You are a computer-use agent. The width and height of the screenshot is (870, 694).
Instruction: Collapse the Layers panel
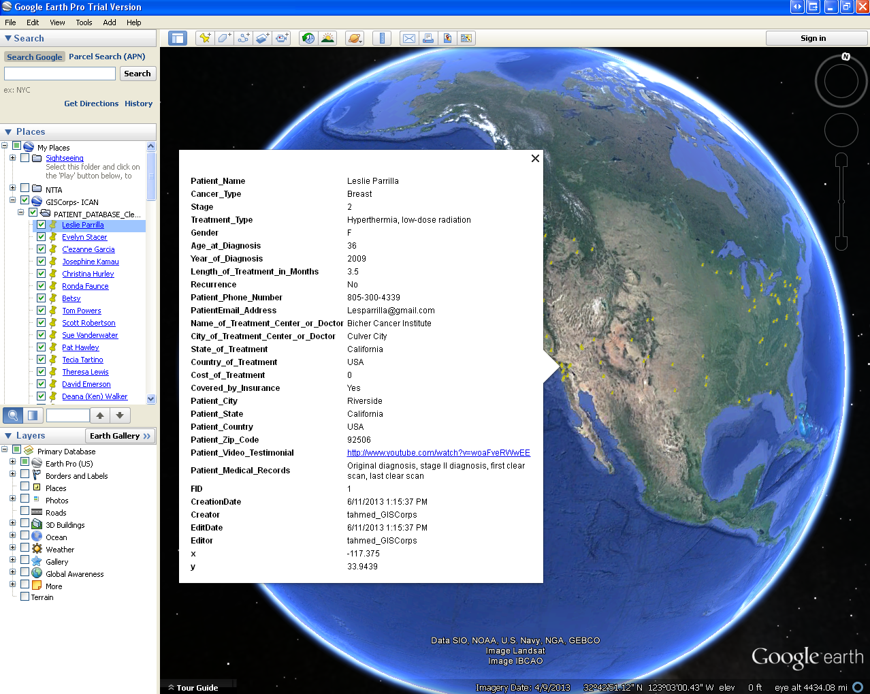pos(8,436)
